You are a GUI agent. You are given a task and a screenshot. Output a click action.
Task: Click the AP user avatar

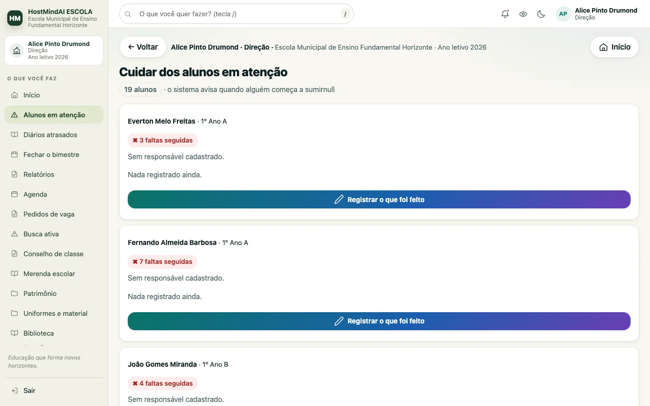point(563,14)
